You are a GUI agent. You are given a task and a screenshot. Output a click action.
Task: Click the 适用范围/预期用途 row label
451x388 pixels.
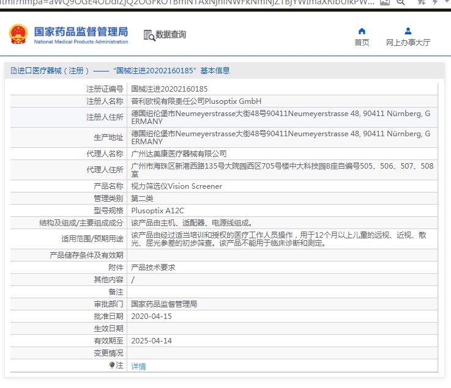[x=92, y=239]
